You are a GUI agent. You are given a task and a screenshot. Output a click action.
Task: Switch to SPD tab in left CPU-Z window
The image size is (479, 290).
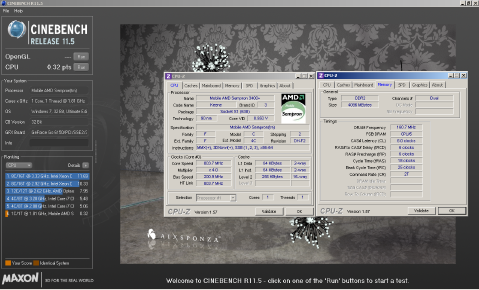[249, 86]
